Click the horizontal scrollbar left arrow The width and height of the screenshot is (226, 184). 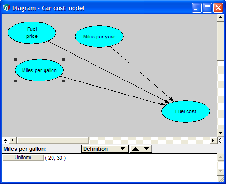coord(13,140)
